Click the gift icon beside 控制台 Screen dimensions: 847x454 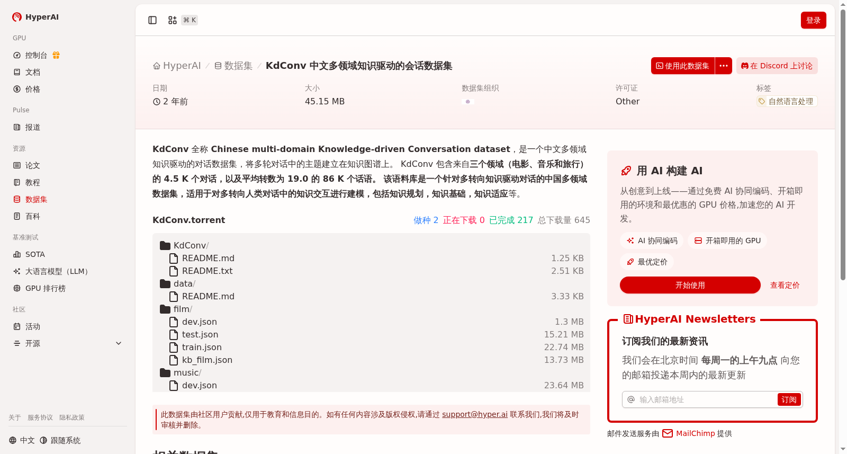(56, 55)
